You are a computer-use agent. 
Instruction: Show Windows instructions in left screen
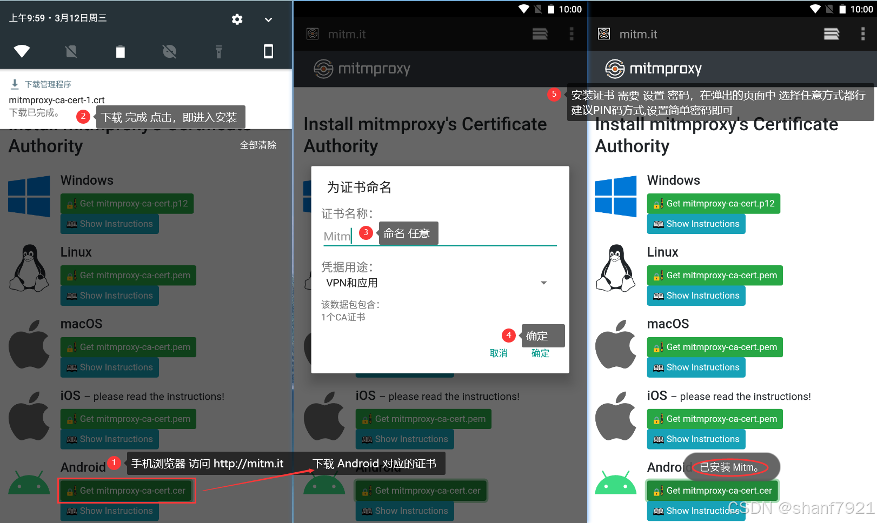pos(110,224)
